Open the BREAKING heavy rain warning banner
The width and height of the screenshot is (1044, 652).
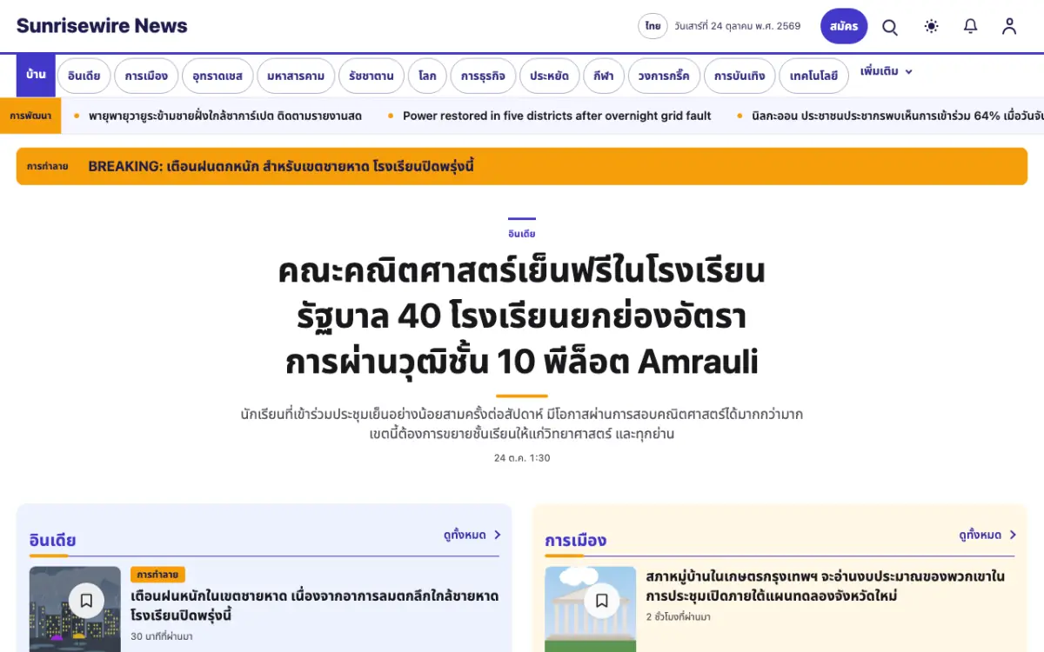(522, 166)
